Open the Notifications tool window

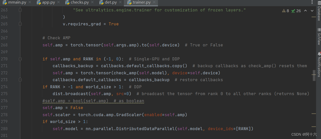(x=319, y=64)
